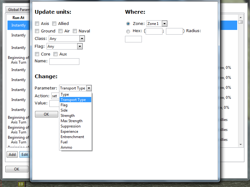250x187 pixels.
Task: Toggle the Core units checkbox
Action: (37, 54)
